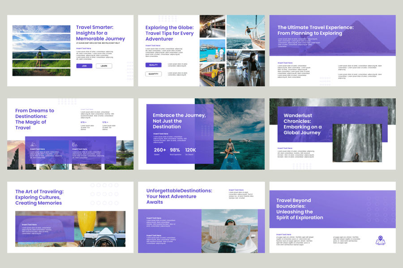This screenshot has height=268, width=403.
Task: Click the travel luggage icon
Action: [x=75, y=145]
